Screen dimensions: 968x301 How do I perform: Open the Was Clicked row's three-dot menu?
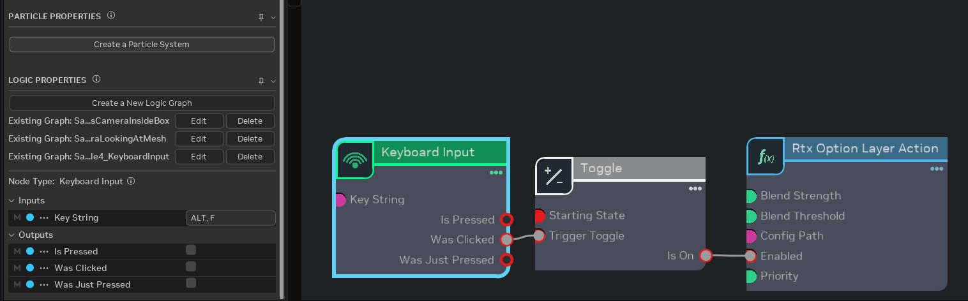pyautogui.click(x=44, y=268)
